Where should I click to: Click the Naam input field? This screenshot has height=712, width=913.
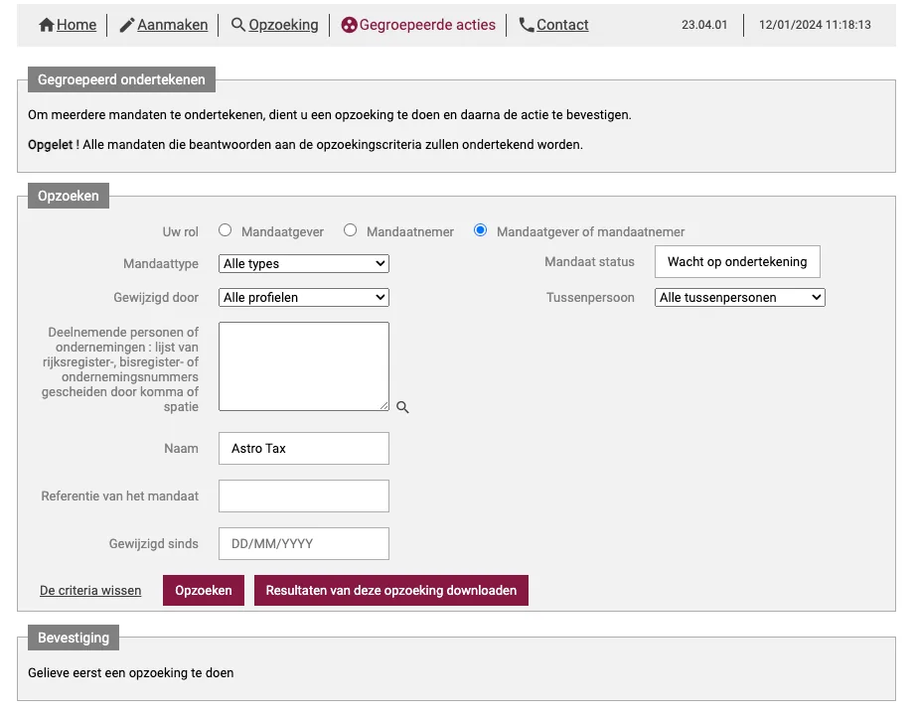click(304, 448)
